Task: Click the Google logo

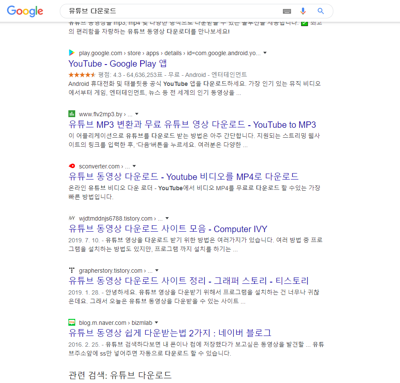Action: 25,11
